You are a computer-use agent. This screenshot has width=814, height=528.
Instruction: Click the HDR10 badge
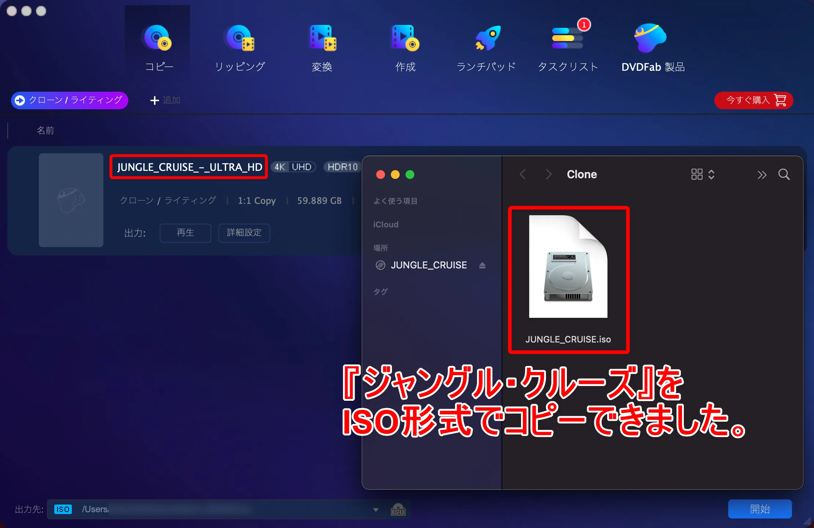click(342, 167)
